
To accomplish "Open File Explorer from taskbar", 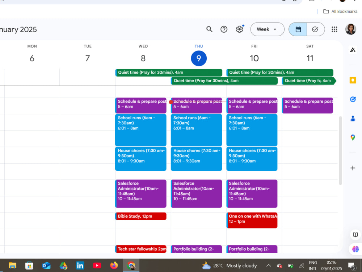I will 12,265.
